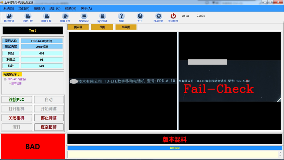Click the 不良品 count value 98
The height and width of the screenshot is (160, 284).
[42, 59]
